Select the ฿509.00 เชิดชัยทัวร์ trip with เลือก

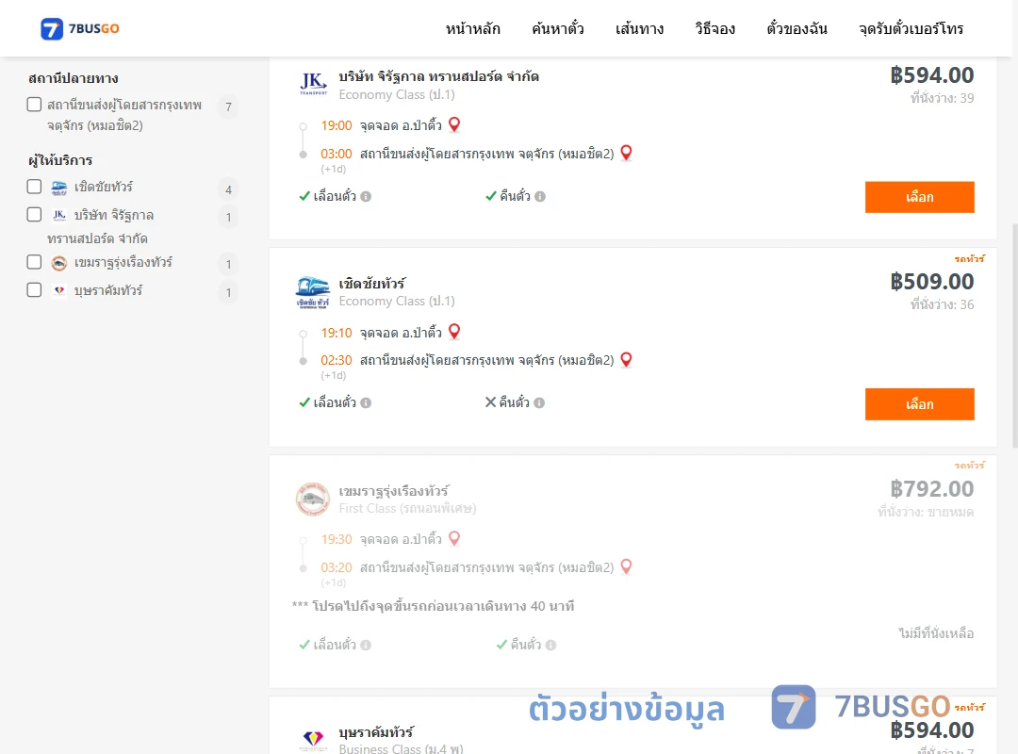tap(919, 404)
